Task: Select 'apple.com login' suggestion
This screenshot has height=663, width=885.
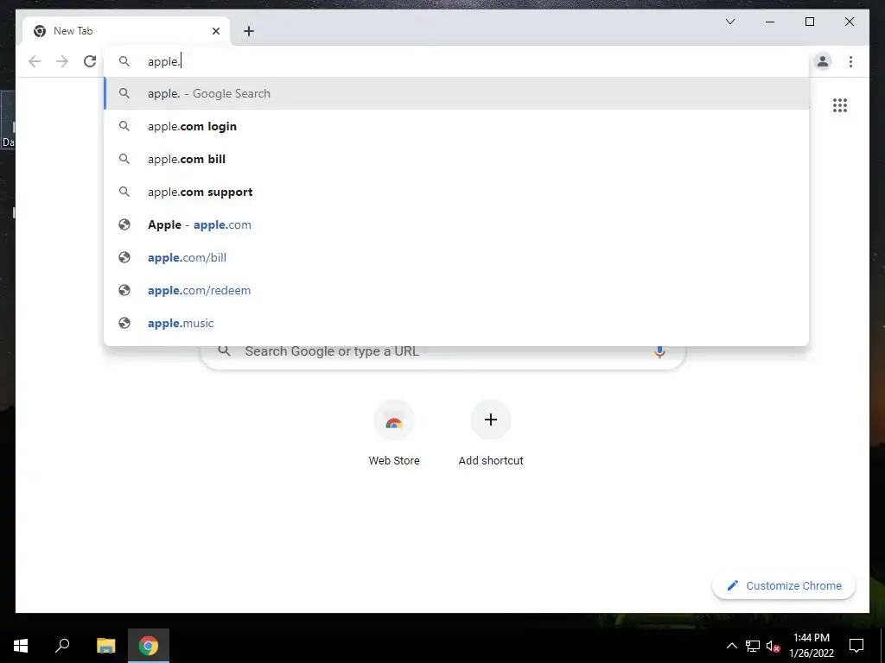Action: 456,126
